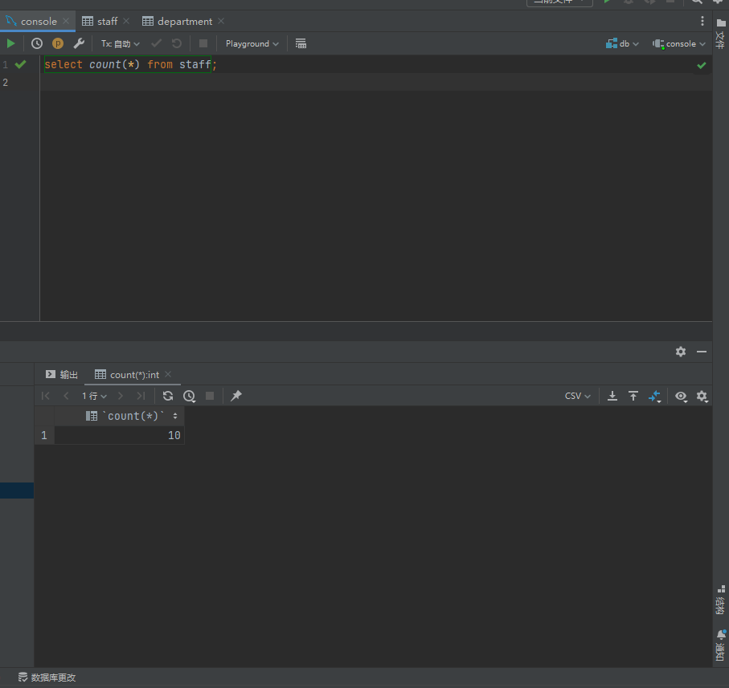This screenshot has height=688, width=729.
Task: Open the CSV export format dropdown
Action: (x=577, y=396)
